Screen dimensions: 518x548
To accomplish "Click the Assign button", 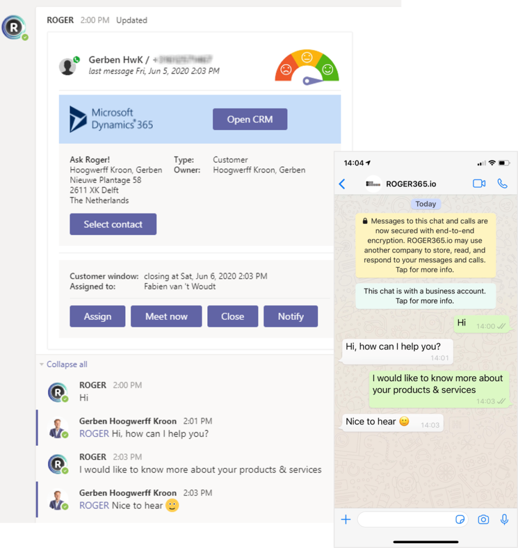I will point(97,316).
